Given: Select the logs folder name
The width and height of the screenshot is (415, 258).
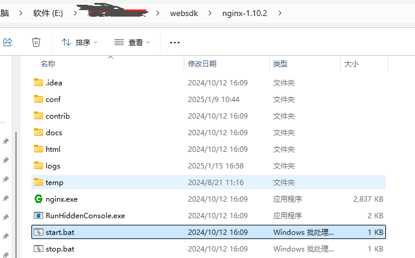Looking at the screenshot, I should 53,166.
